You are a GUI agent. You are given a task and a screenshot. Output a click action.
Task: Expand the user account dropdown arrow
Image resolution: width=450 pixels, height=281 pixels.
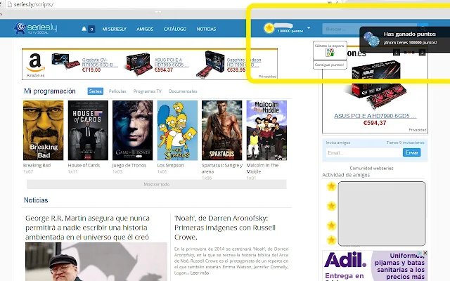(x=309, y=28)
